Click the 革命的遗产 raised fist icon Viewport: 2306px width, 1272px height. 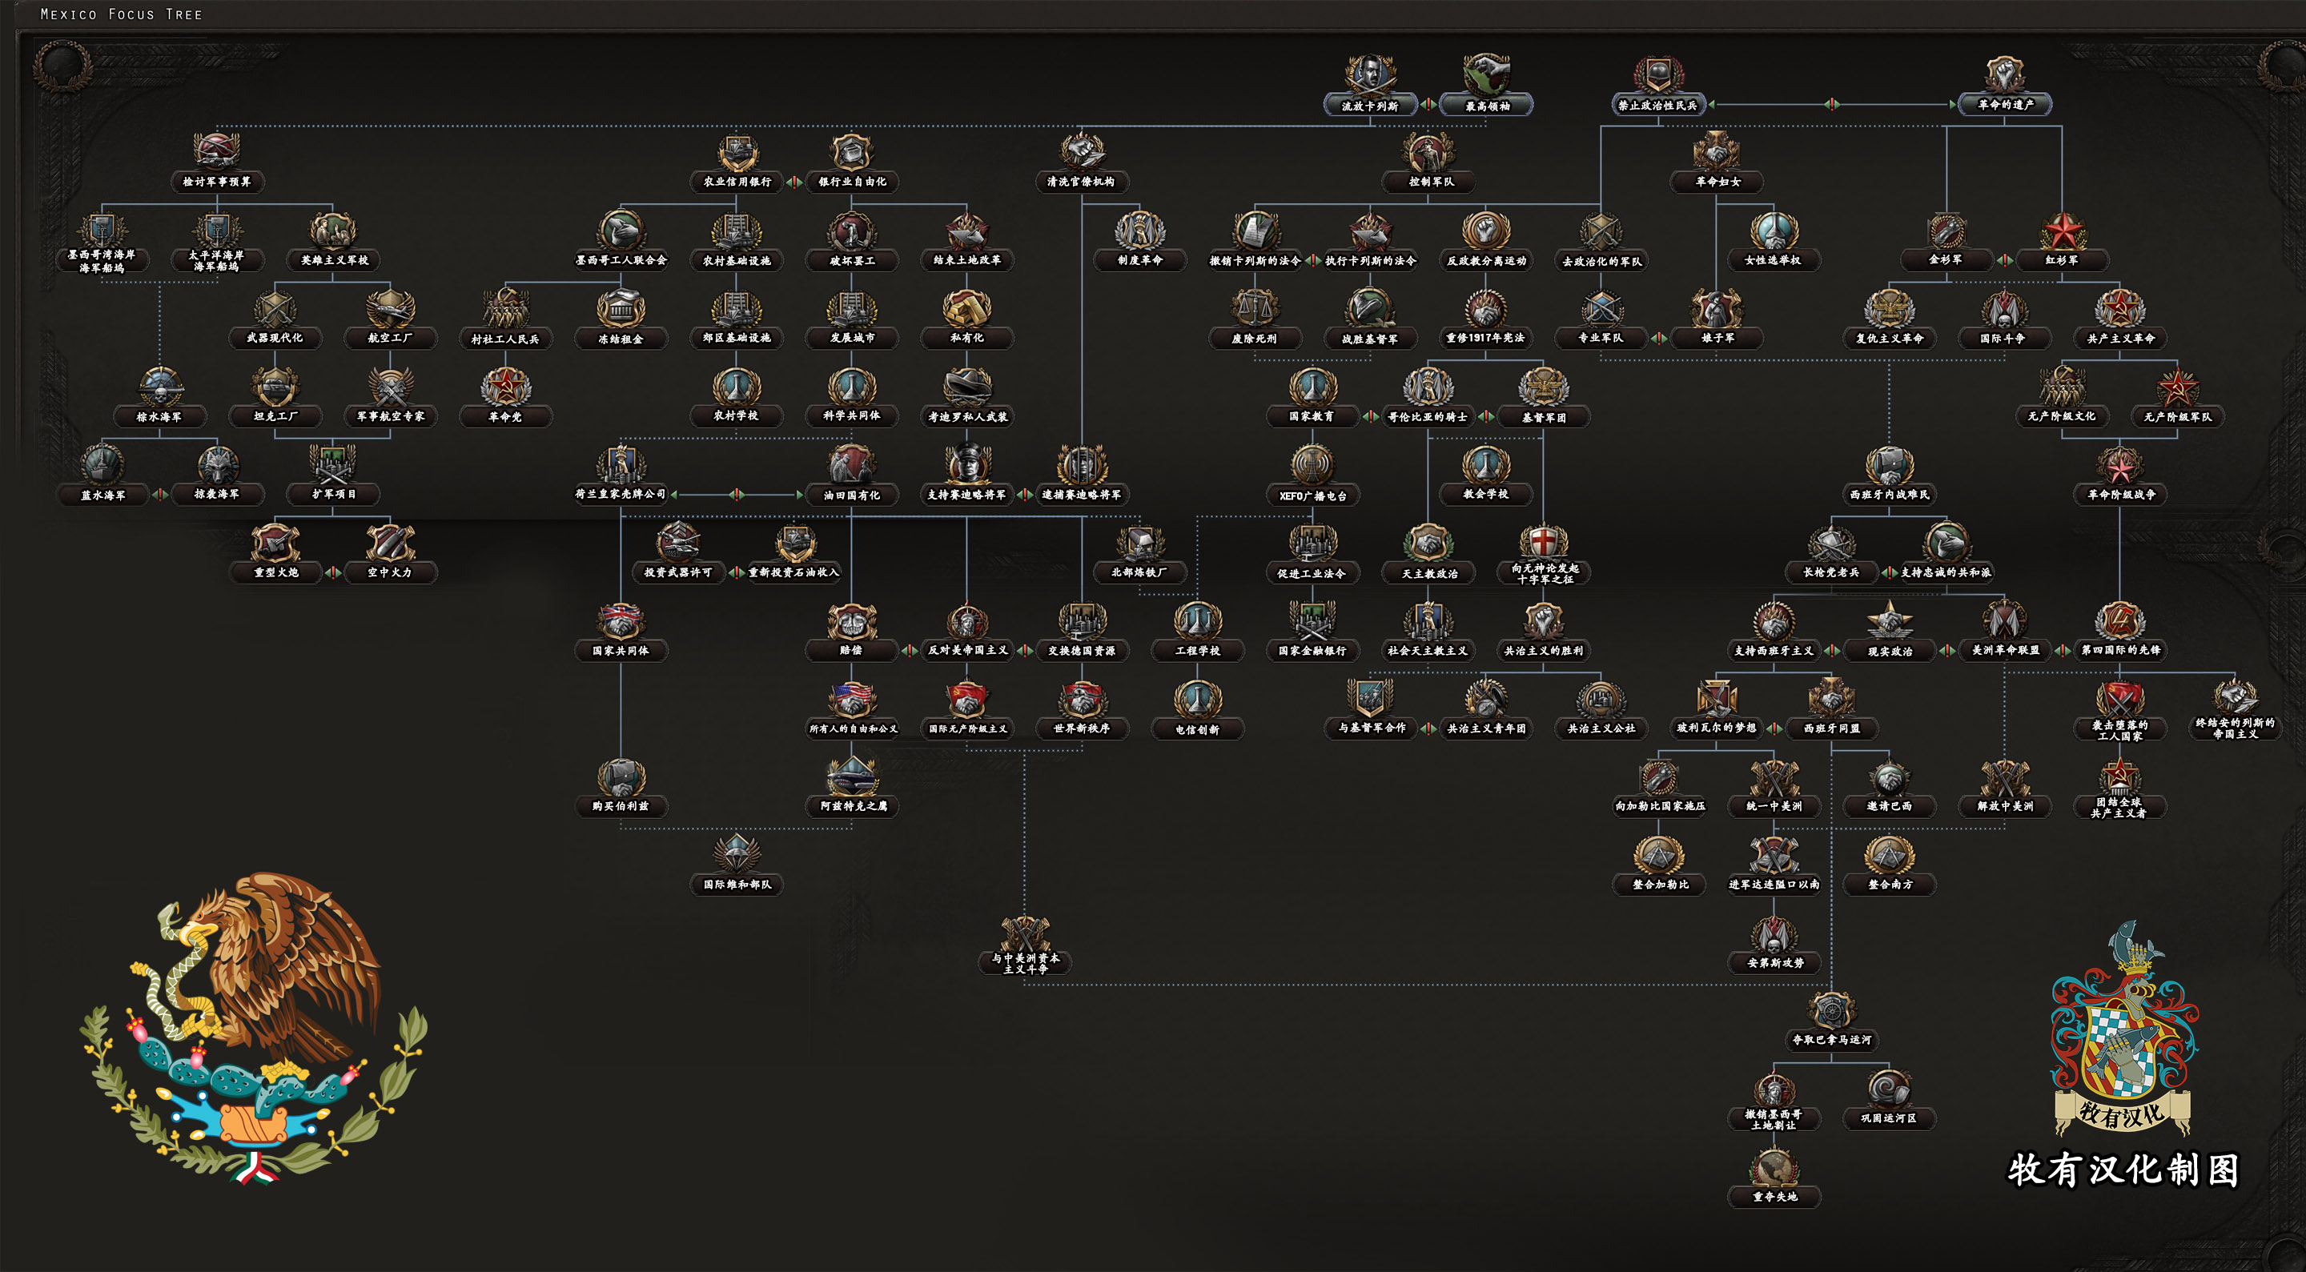pos(2004,74)
